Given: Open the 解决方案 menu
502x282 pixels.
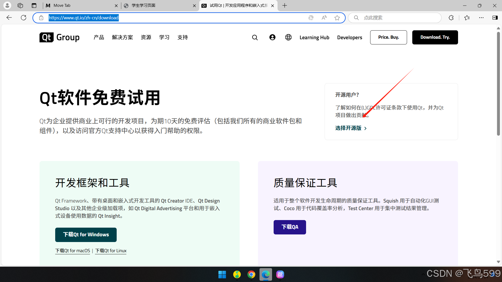Looking at the screenshot, I should click(122, 37).
